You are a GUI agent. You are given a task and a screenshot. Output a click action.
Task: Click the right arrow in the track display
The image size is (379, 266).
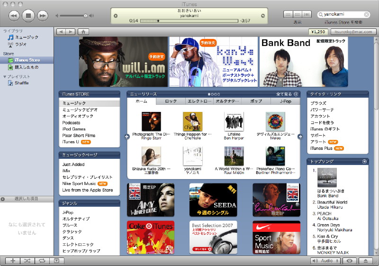tap(263, 16)
